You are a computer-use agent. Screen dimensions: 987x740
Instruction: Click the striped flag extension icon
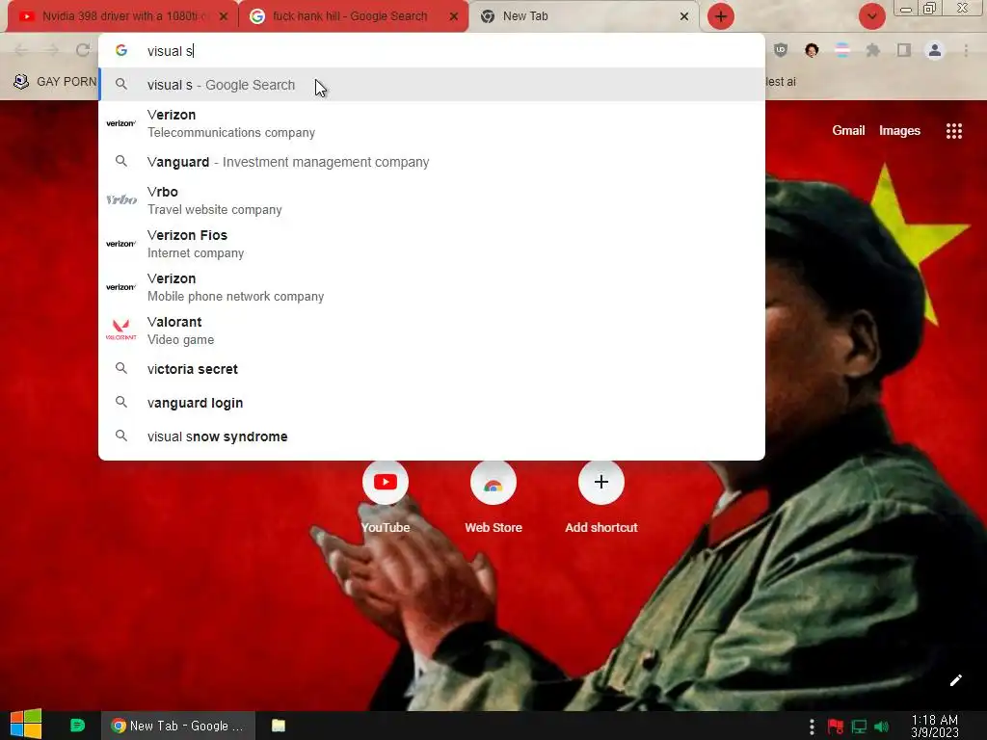pos(842,50)
